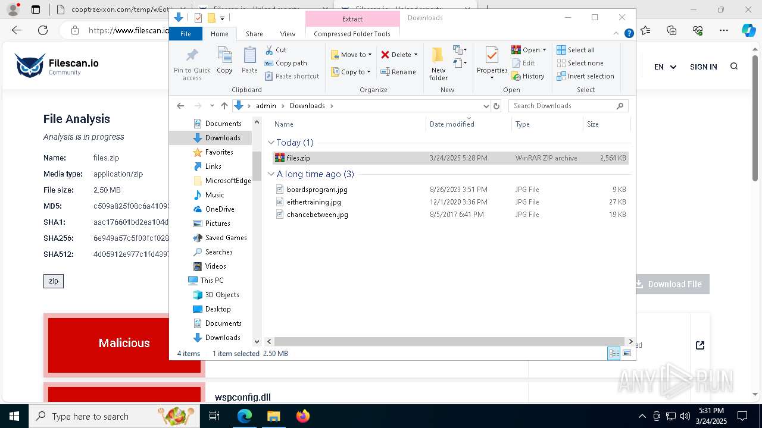Click Select all

[576, 50]
